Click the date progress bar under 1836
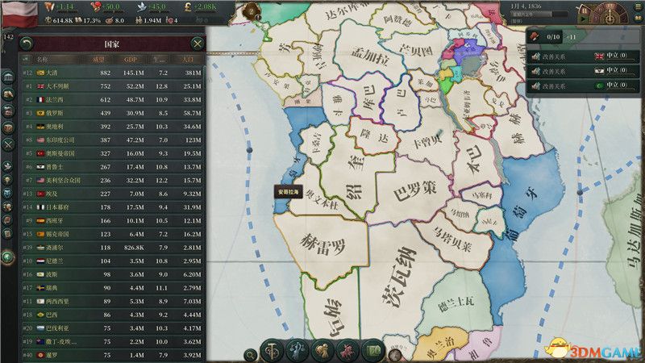 (539, 14)
